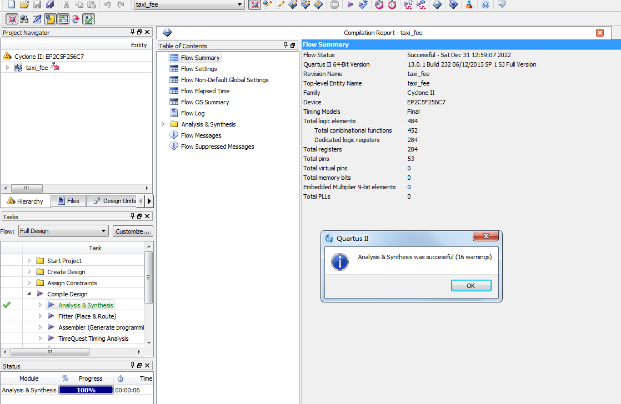Expand taxi_fee entity in Project Navigator
Screen dimensions: 621x404
pyautogui.click(x=7, y=68)
